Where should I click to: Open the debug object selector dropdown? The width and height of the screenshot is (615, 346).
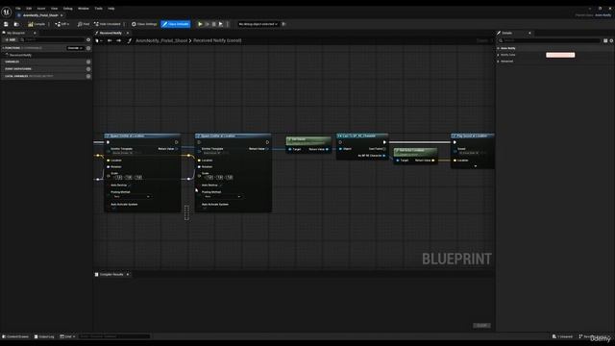tap(258, 24)
